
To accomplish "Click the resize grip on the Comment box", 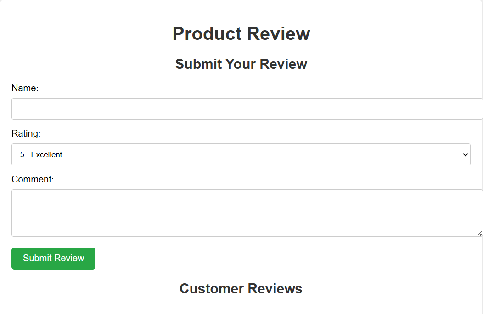I will [x=480, y=234].
